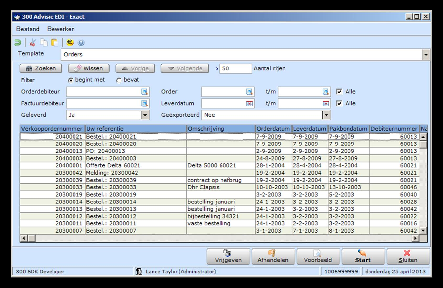This screenshot has height=288, width=443.
Task: Open the Orderdebiteur lookup icon
Action: click(x=144, y=92)
